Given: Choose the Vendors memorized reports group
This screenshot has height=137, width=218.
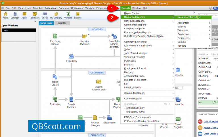Looking at the screenshot, I should [193, 46].
